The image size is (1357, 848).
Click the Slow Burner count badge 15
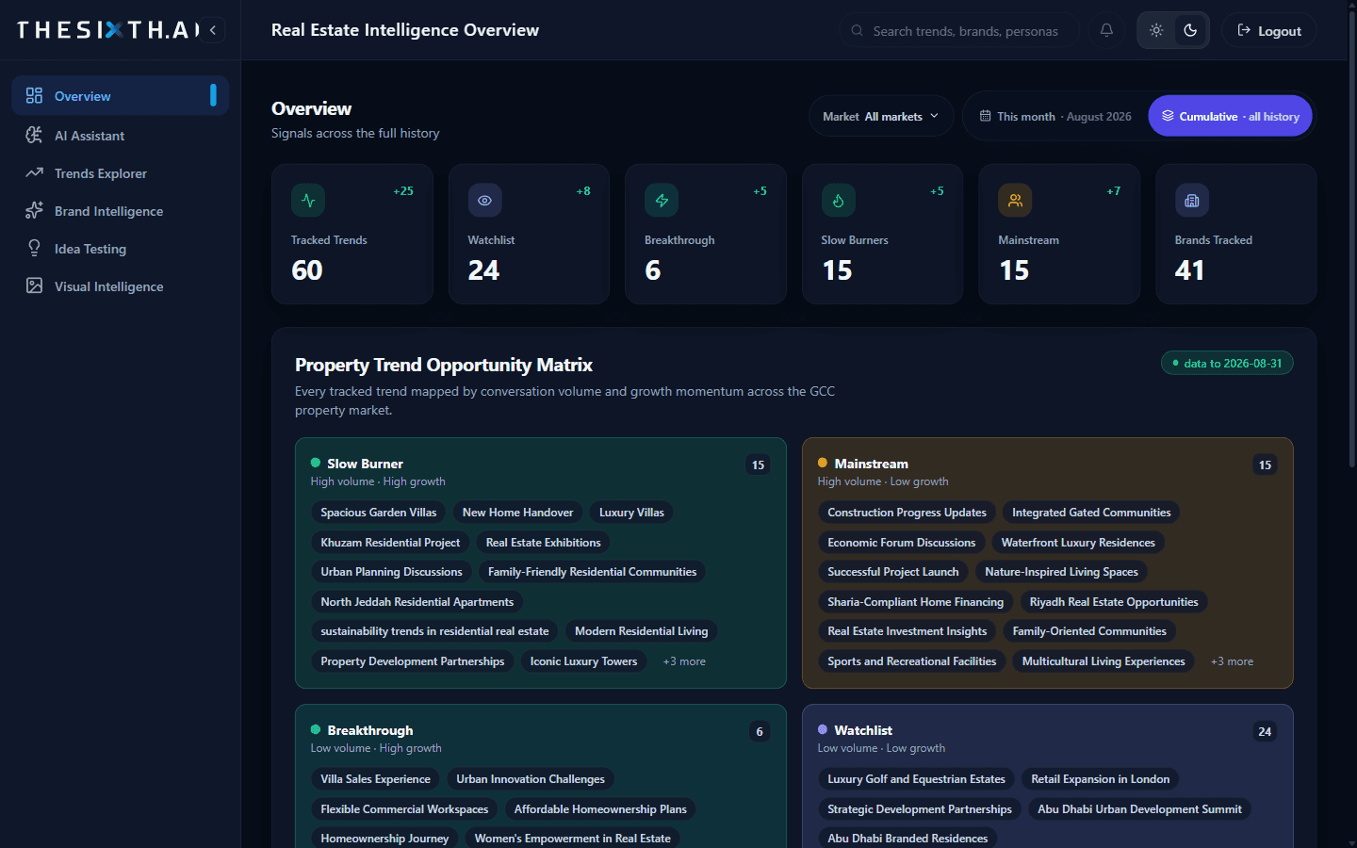point(758,465)
